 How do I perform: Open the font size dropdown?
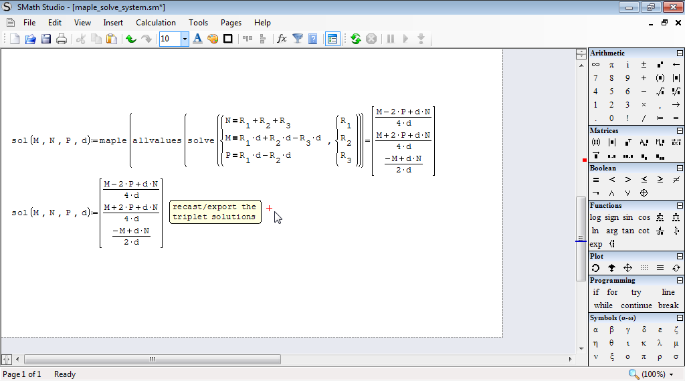point(185,39)
